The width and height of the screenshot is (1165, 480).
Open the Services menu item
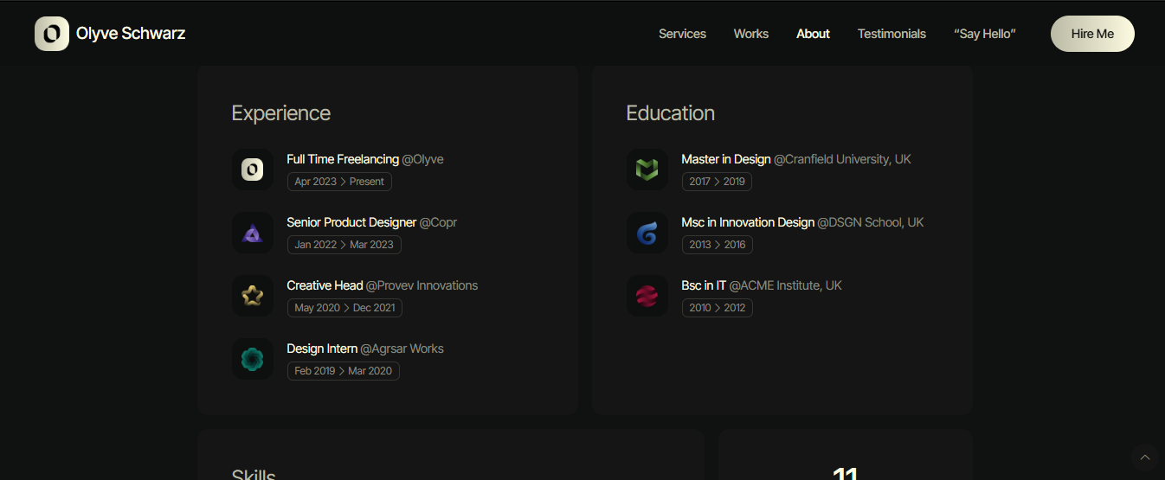click(x=682, y=34)
